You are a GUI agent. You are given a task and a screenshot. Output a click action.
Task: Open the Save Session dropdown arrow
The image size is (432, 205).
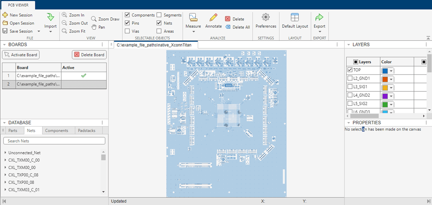tap(38, 31)
